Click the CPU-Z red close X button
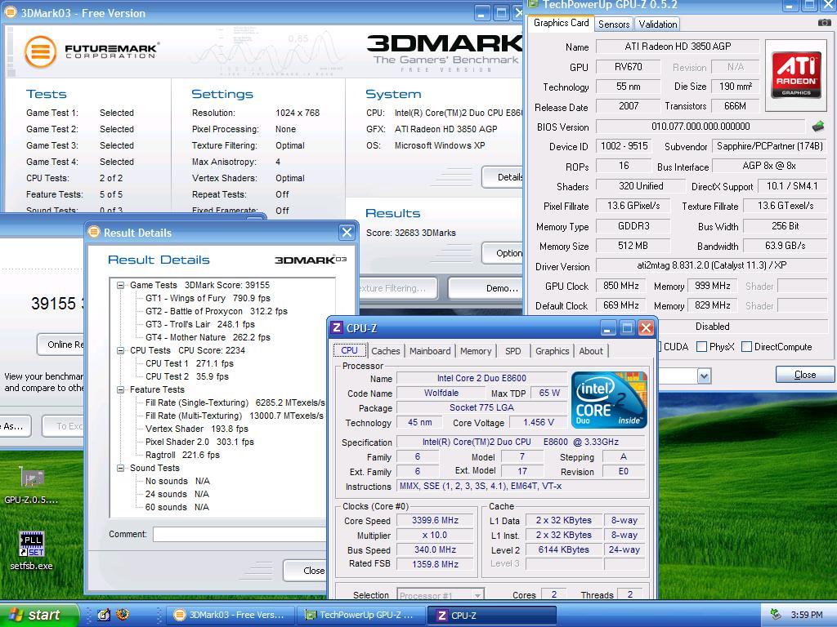The width and height of the screenshot is (837, 627). tap(646, 328)
